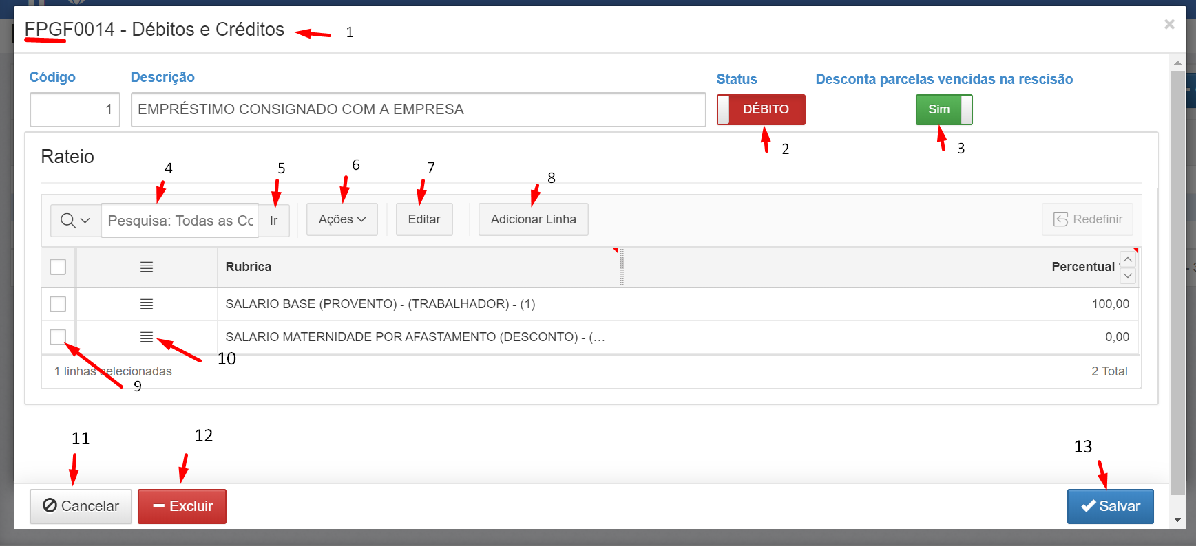The image size is (1196, 546).
Task: Open row menu icon for SALARIO BASE
Action: click(147, 304)
